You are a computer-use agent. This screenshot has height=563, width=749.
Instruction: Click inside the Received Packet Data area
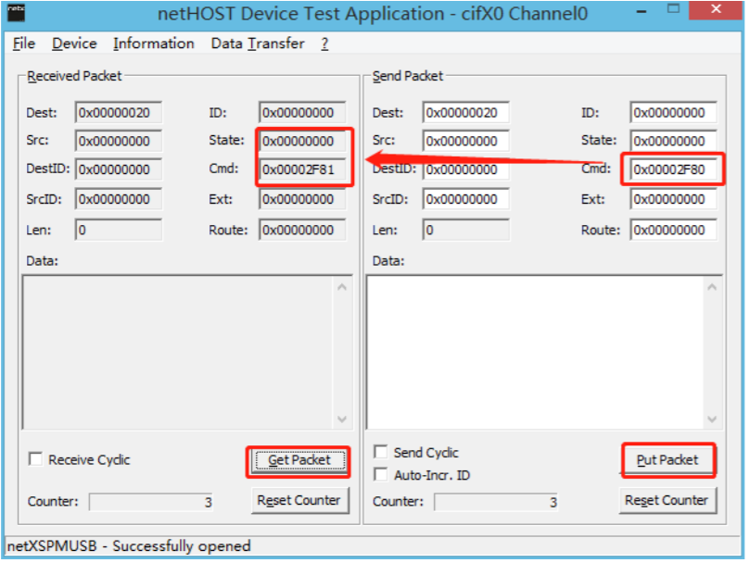[x=178, y=352]
